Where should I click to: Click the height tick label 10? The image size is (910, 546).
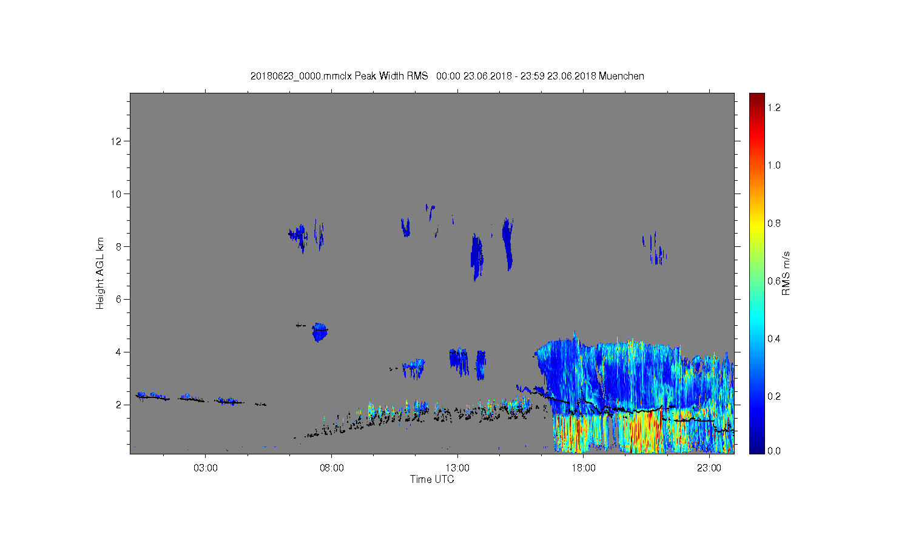pyautogui.click(x=116, y=194)
